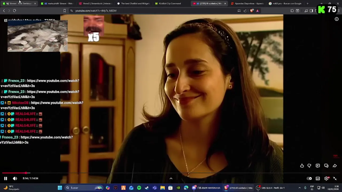Open Brave Rewards triangle icon

pos(257,11)
